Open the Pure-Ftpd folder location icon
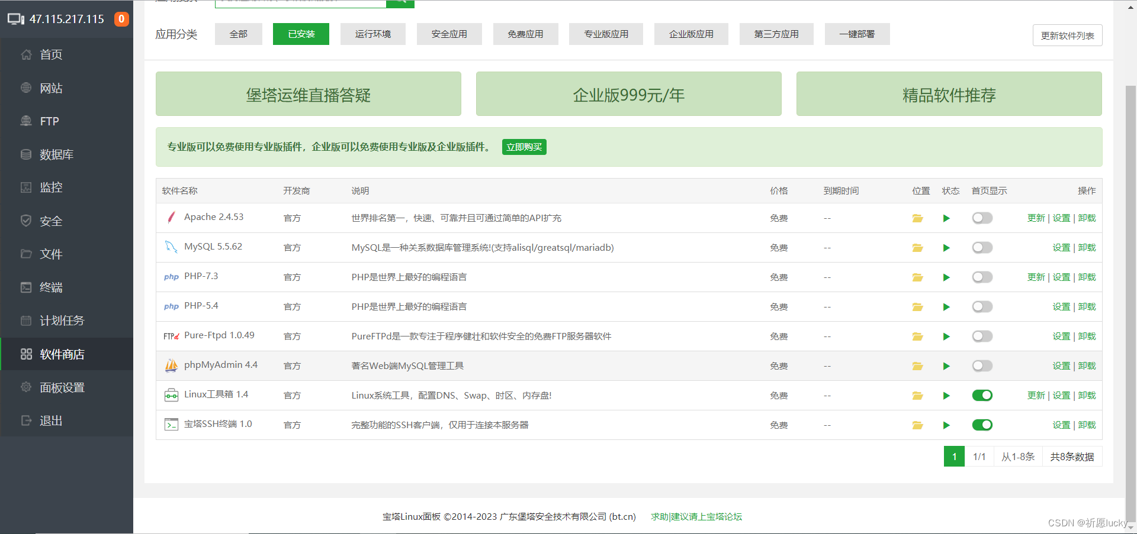The height and width of the screenshot is (534, 1137). pyautogui.click(x=917, y=336)
